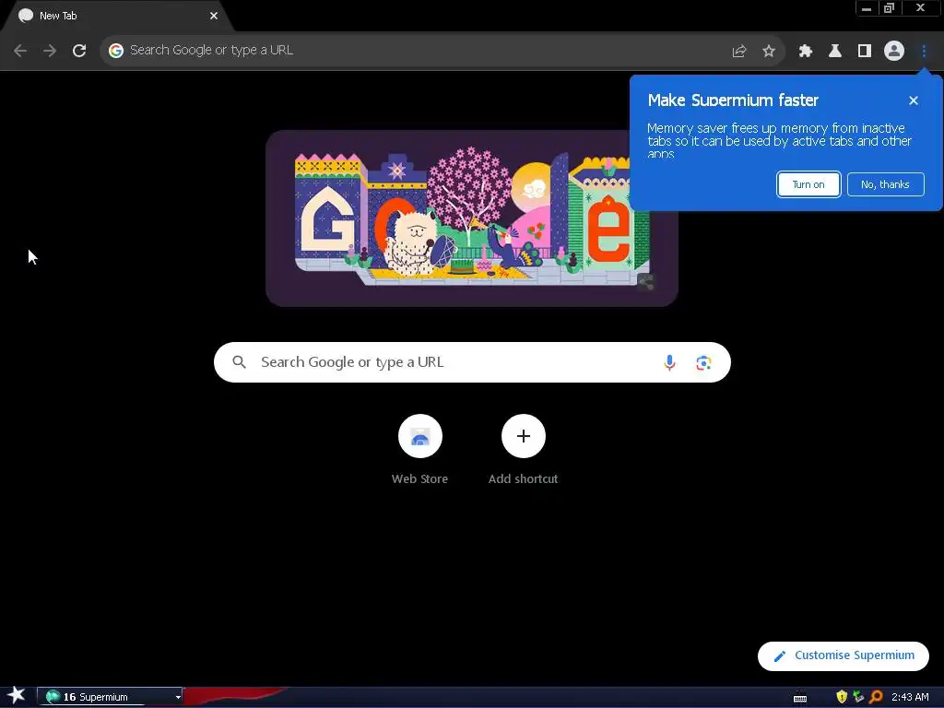Screen dimensions: 944x708
Task: Focus the main Google search box
Action: [471, 362]
